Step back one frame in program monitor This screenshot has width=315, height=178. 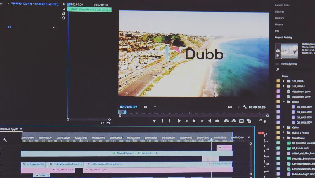[x=187, y=121]
